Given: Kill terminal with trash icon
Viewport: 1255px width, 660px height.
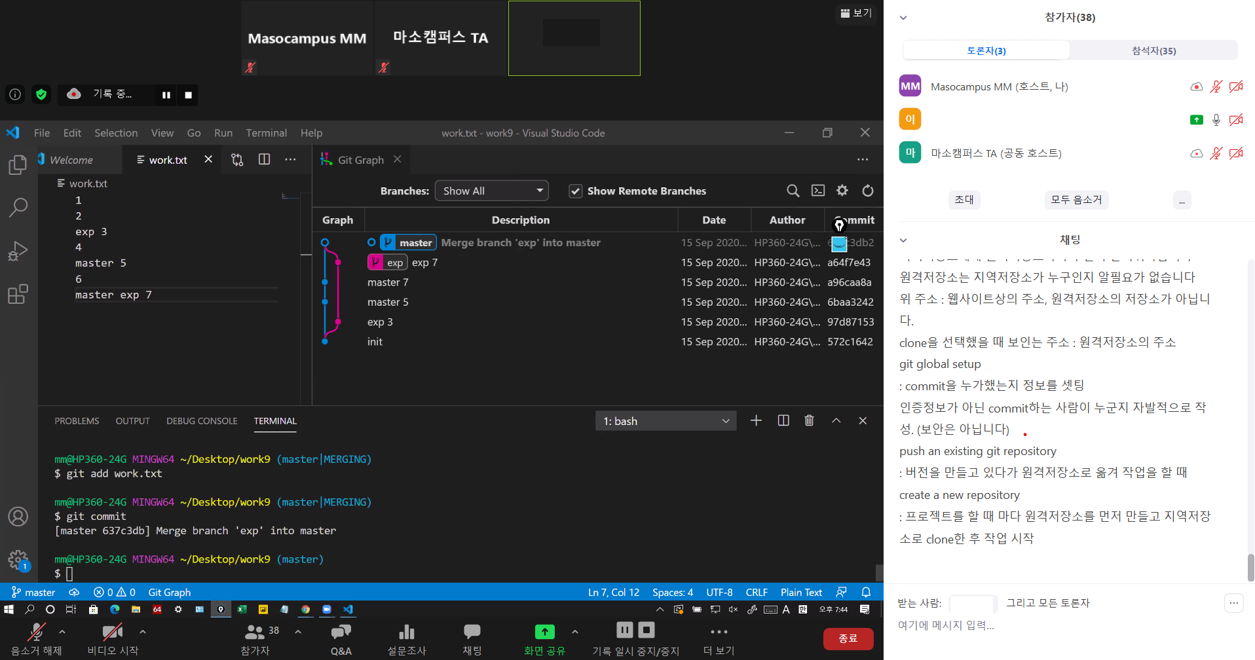Looking at the screenshot, I should point(809,420).
